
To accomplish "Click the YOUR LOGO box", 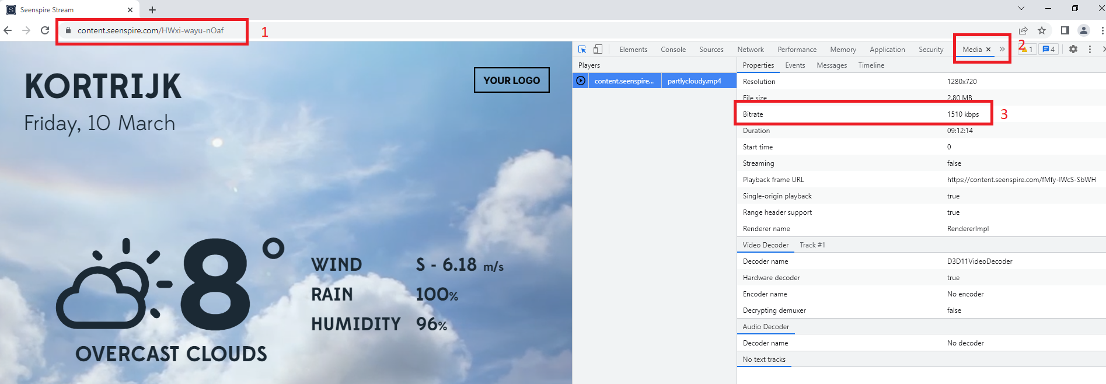I will (x=512, y=80).
